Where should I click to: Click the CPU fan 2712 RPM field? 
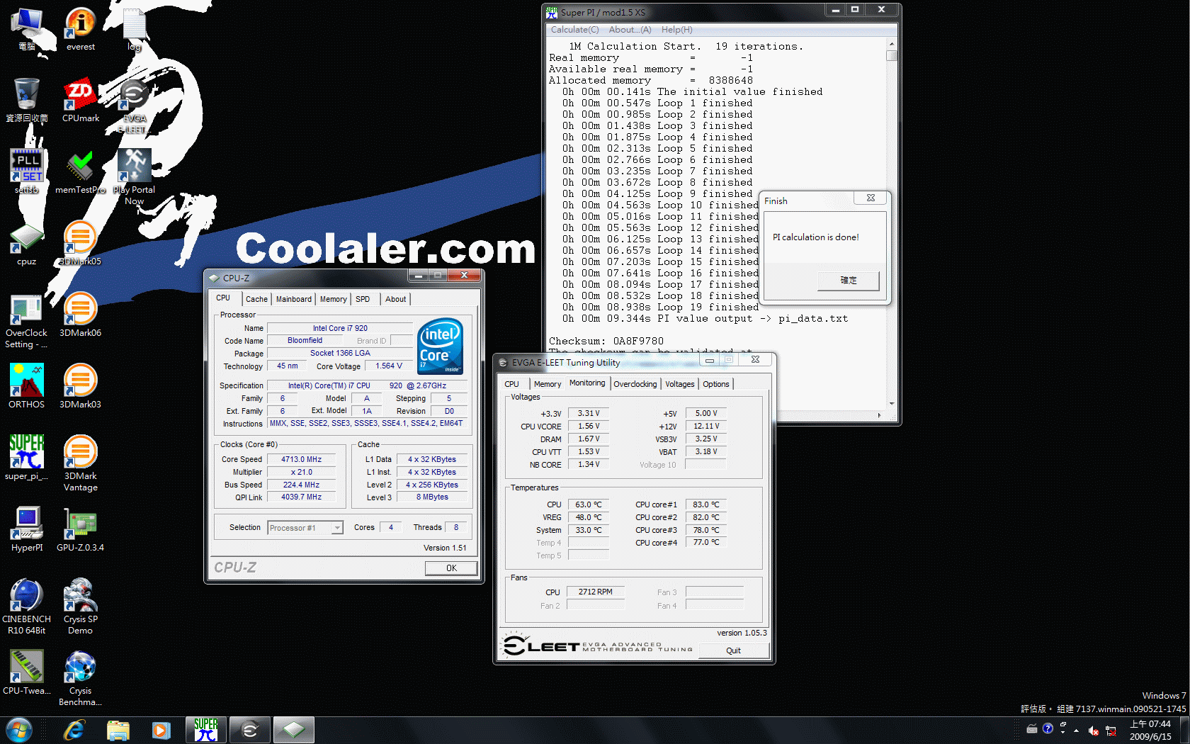point(595,592)
